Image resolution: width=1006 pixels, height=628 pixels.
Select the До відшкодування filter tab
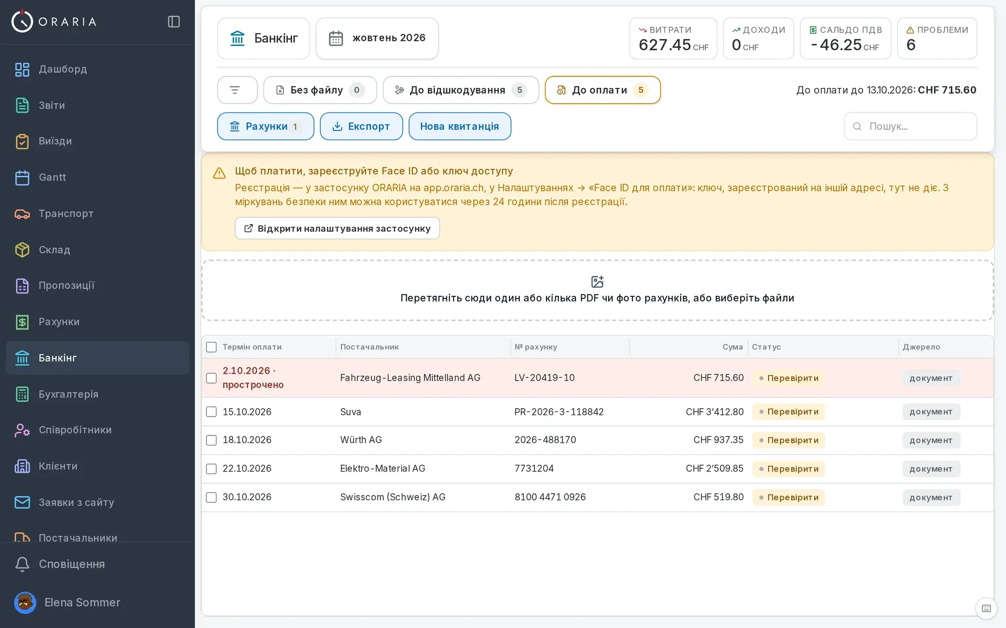461,90
